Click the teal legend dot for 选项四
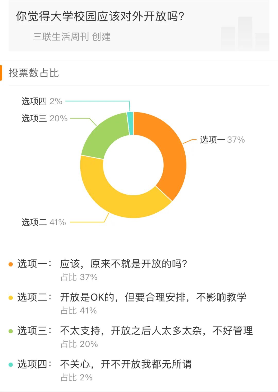278x392 pixels. [x=11, y=364]
